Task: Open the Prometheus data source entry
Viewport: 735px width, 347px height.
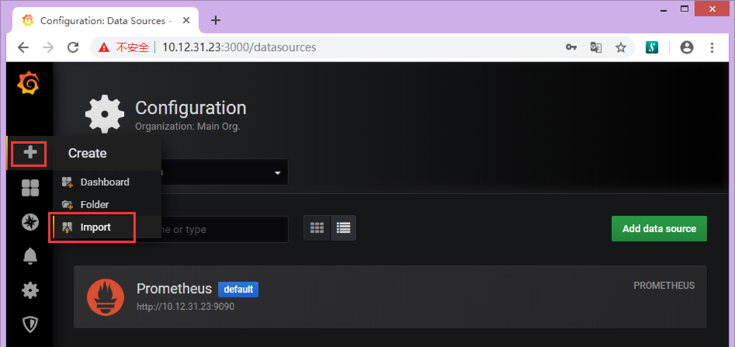Action: coord(390,297)
